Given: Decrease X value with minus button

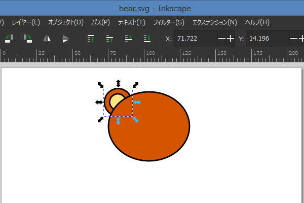Looking at the screenshot, I should coord(222,39).
